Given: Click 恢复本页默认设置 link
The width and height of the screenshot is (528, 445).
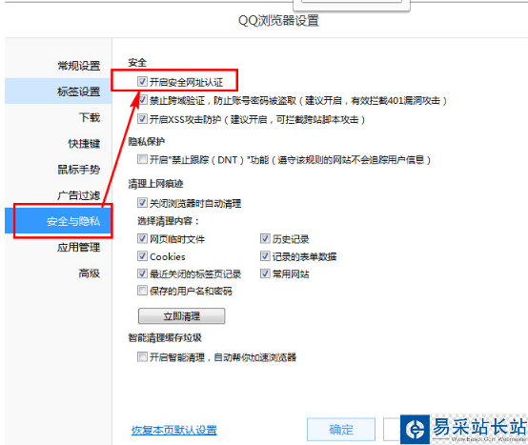Looking at the screenshot, I should [174, 430].
